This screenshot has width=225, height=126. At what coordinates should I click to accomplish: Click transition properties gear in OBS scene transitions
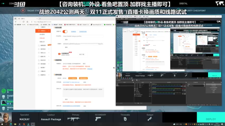(204, 84)
